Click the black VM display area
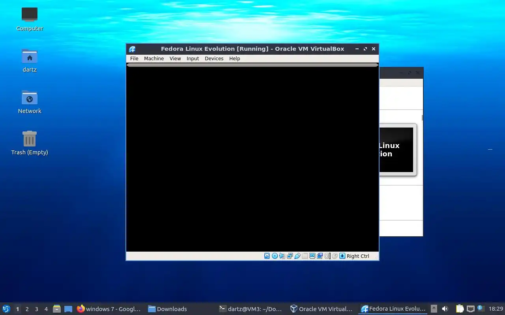The image size is (505, 315). (x=252, y=159)
